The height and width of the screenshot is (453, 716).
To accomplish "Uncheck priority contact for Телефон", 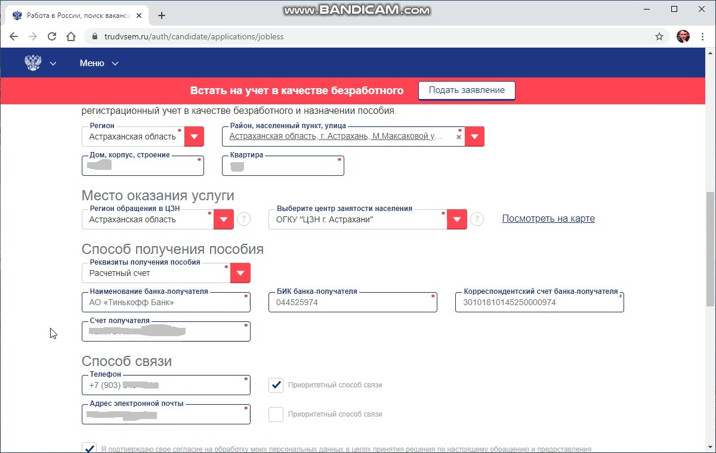I will [276, 385].
